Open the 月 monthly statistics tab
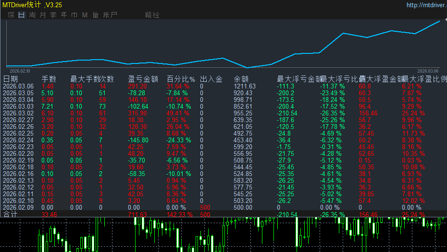 pos(43,15)
